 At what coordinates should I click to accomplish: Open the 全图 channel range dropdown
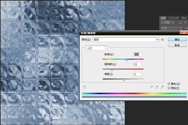coord(97,48)
